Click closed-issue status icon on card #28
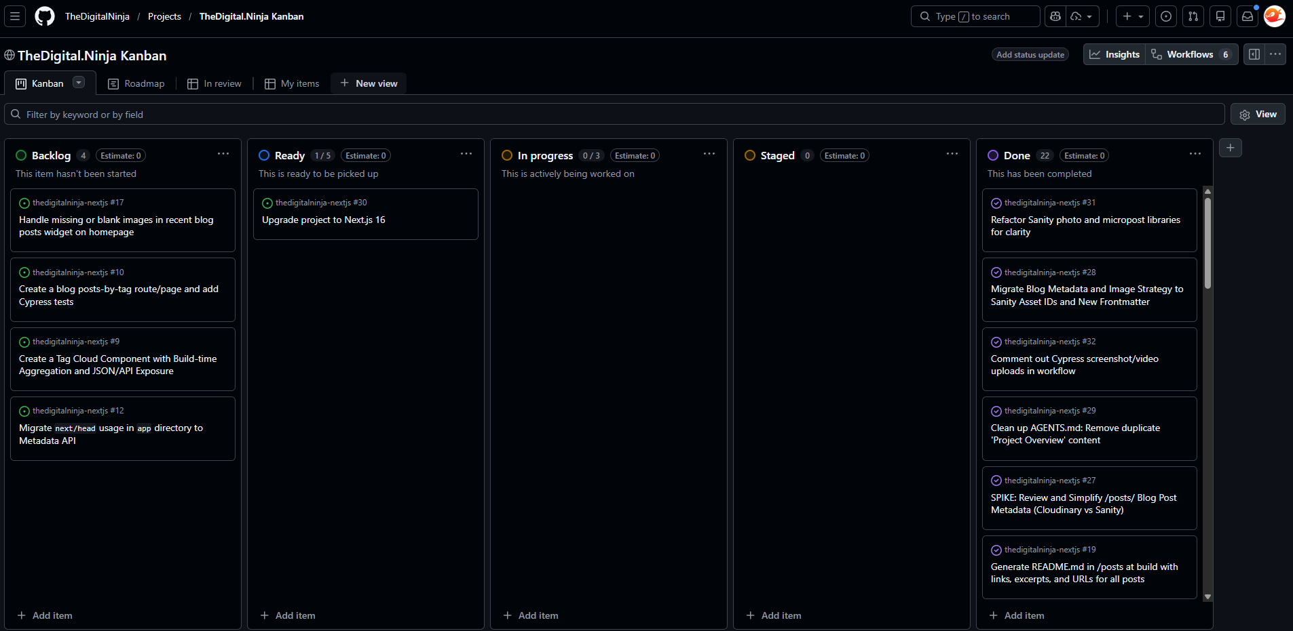 (x=996, y=272)
